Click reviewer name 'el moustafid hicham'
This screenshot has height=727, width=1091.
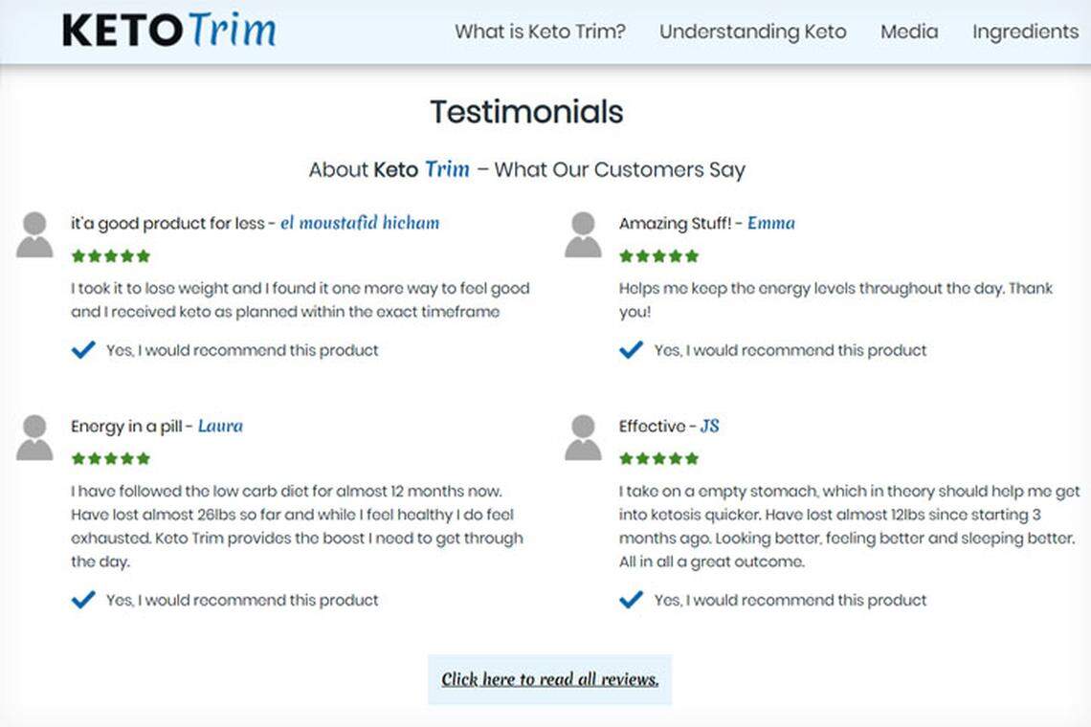[360, 224]
